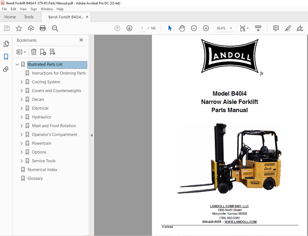
Task: Click the Save file icon
Action: (x=7, y=28)
